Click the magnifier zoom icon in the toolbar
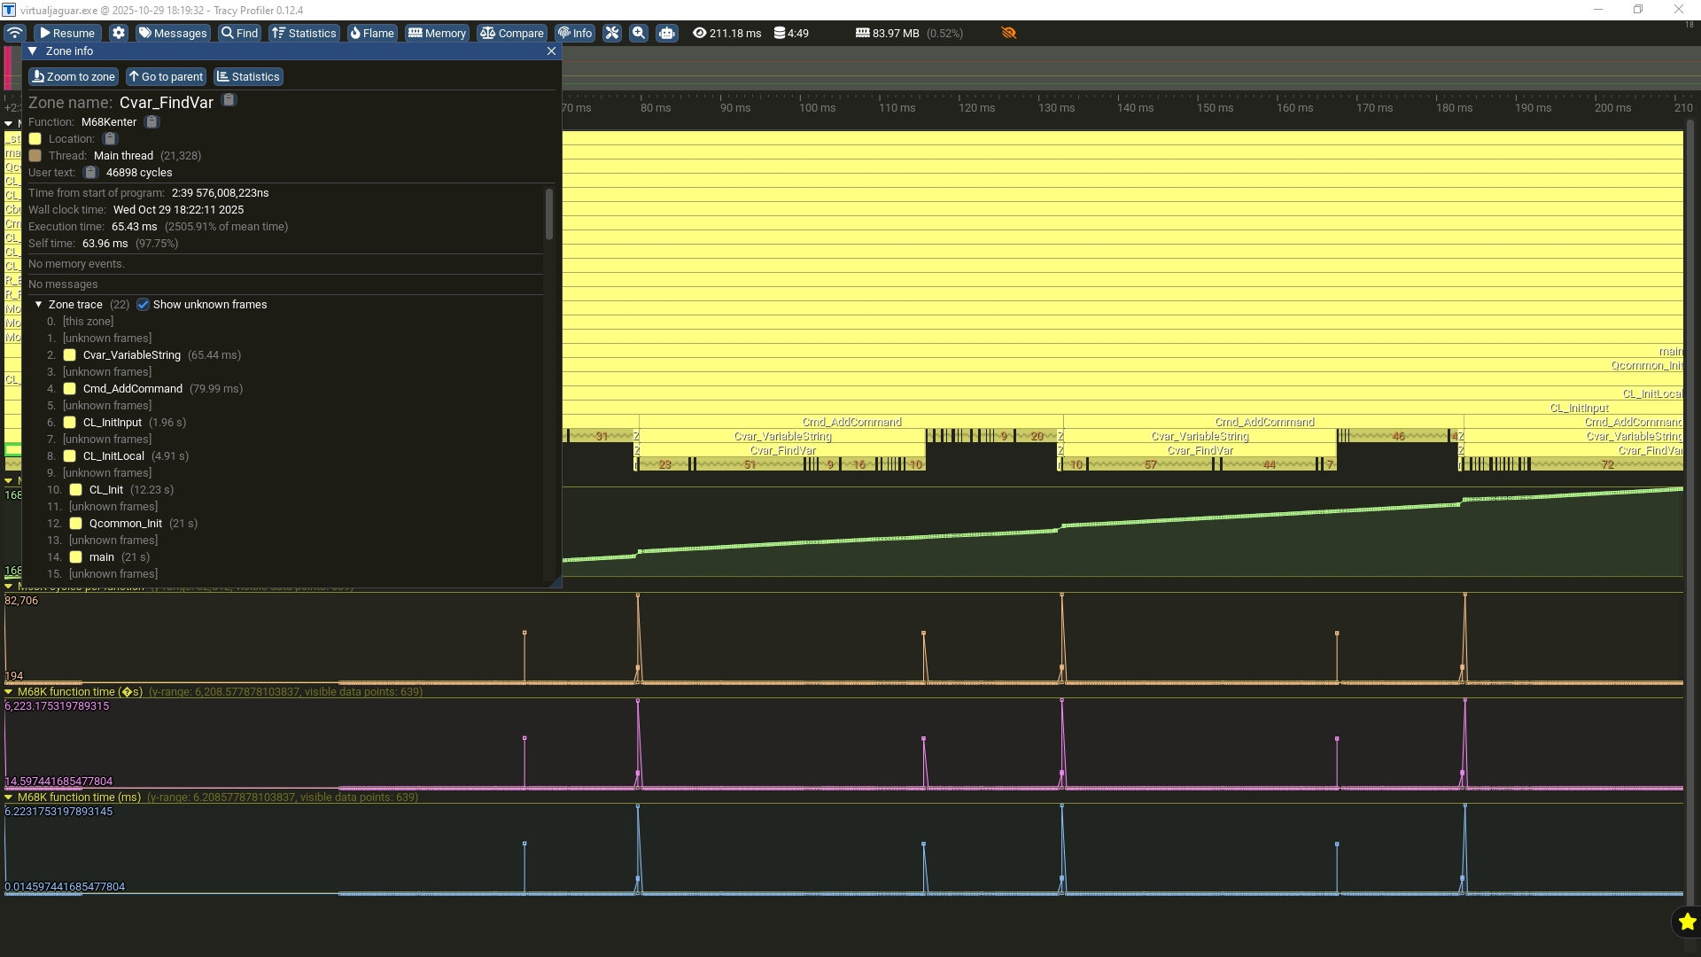This screenshot has width=1701, height=957. pyautogui.click(x=639, y=33)
